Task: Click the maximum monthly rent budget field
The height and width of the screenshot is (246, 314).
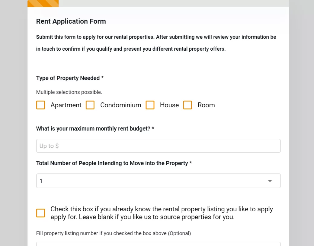Action: [158, 146]
